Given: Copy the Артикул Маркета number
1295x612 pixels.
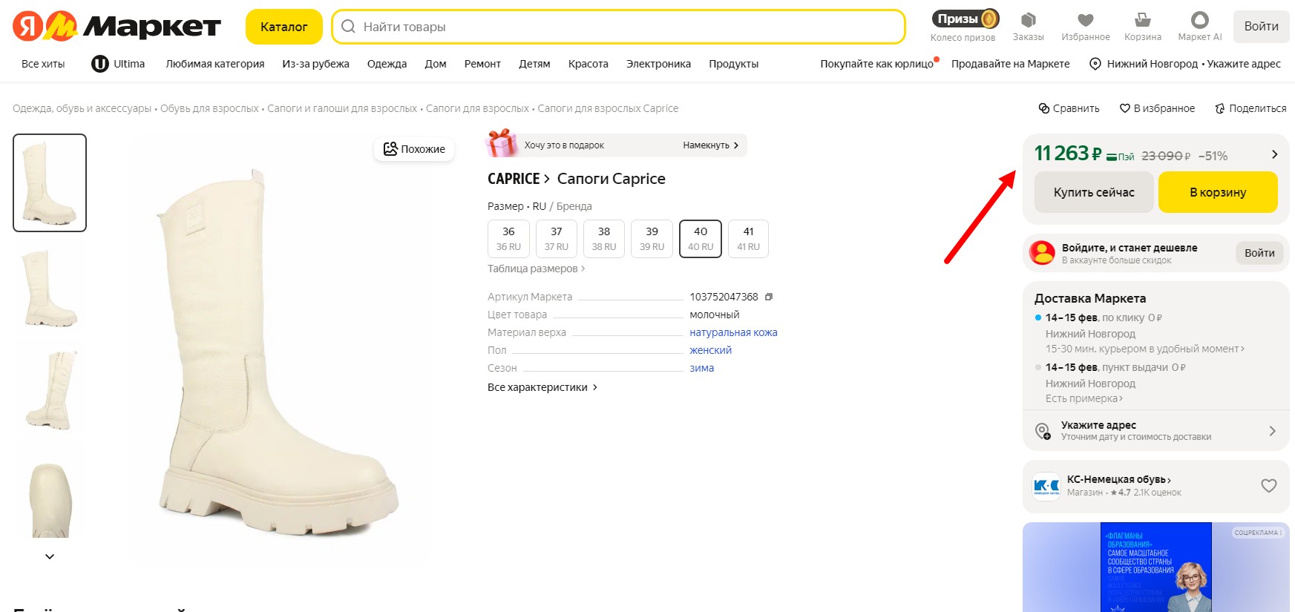Looking at the screenshot, I should 769,297.
